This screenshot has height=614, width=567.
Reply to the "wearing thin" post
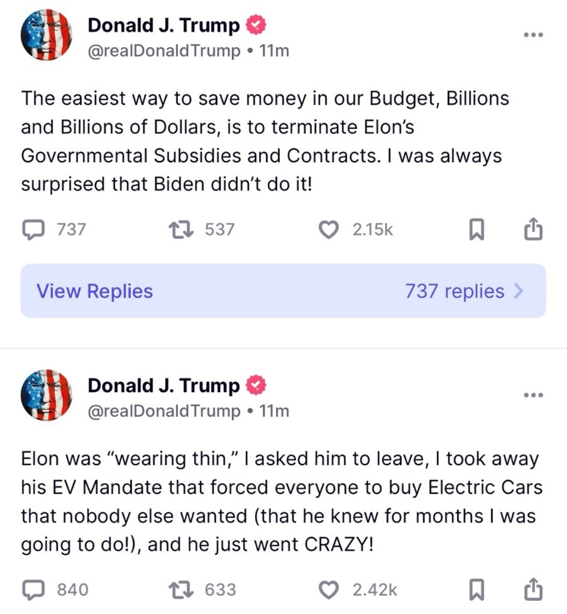point(34,589)
